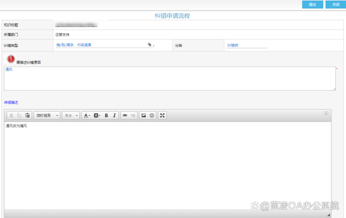Insert a hyperlink using the link icon
Viewport: 346px width, 218px height.
[125, 115]
